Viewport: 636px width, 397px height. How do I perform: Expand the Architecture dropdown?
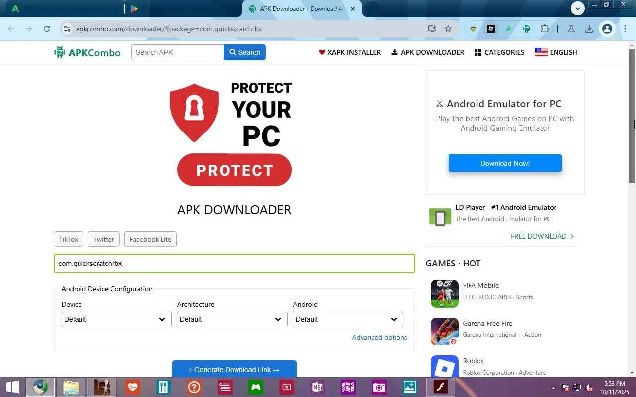[x=232, y=319]
